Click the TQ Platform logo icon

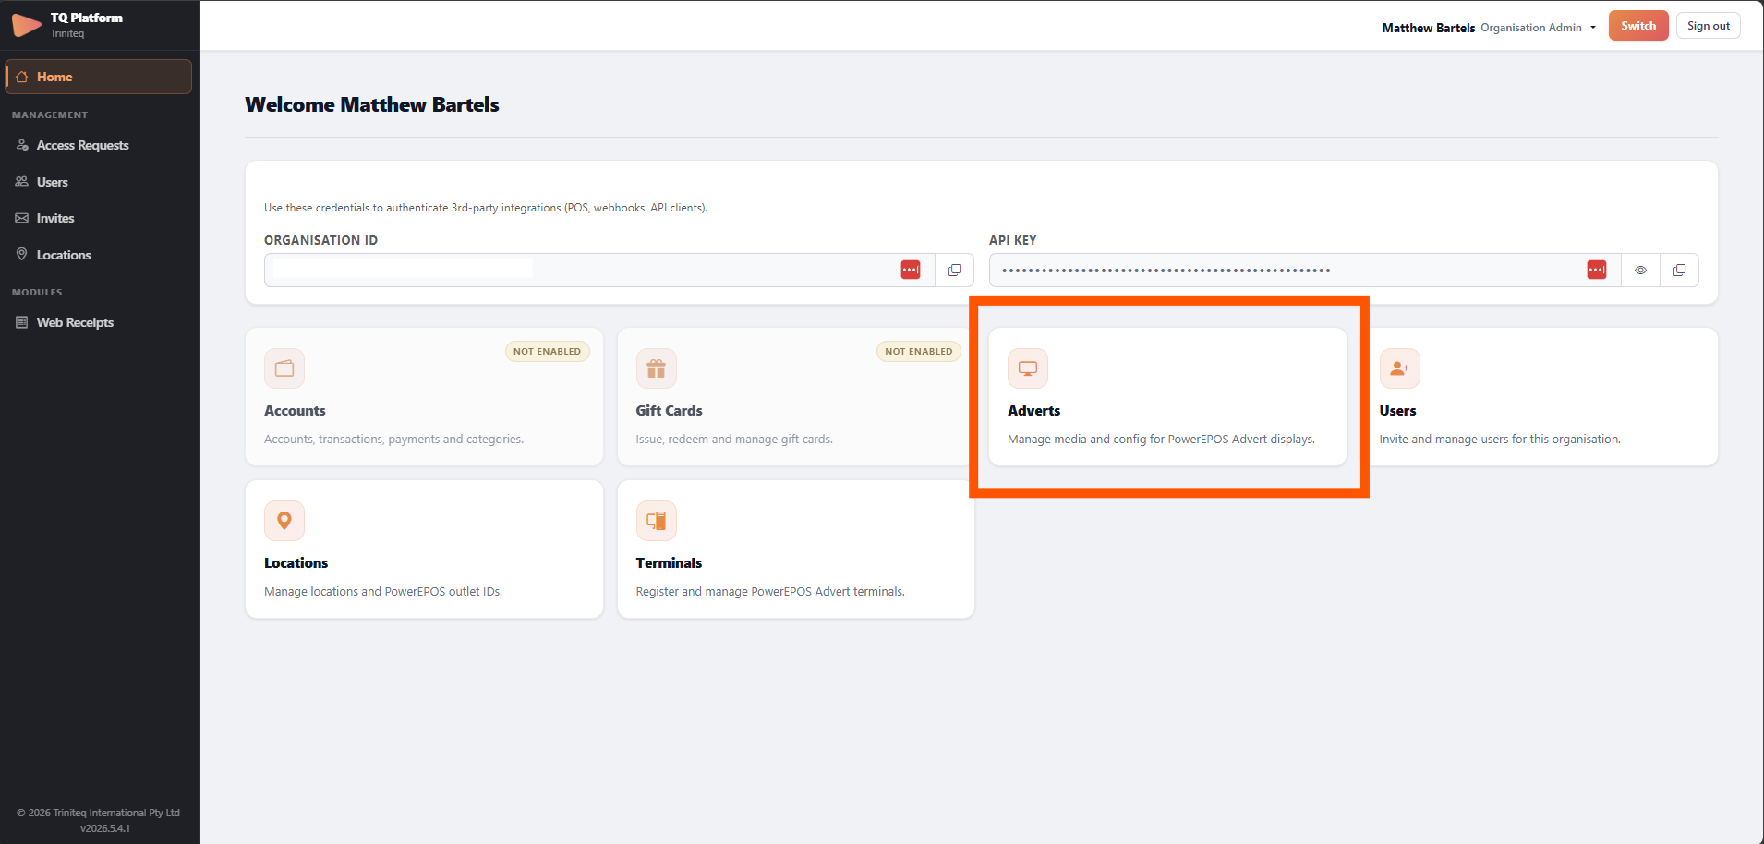click(x=26, y=25)
